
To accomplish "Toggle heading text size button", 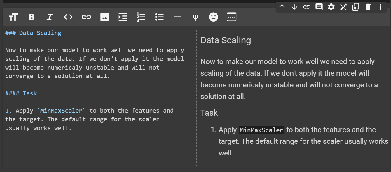I will click(x=13, y=17).
